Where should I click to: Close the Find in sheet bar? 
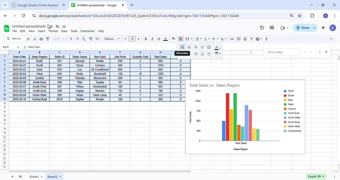click(x=326, y=52)
